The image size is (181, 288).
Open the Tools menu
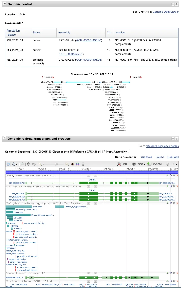point(123,164)
